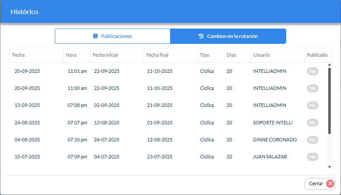The height and width of the screenshot is (195, 341).
Task: Toggle Publicado for the JUAN SALAZAR row
Action: [x=313, y=157]
